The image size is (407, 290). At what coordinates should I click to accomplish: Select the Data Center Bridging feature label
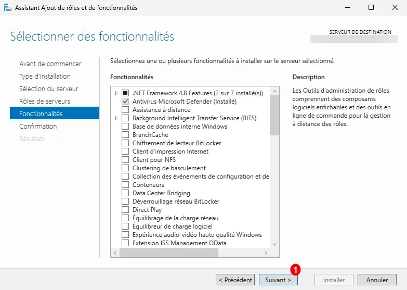tap(161, 193)
